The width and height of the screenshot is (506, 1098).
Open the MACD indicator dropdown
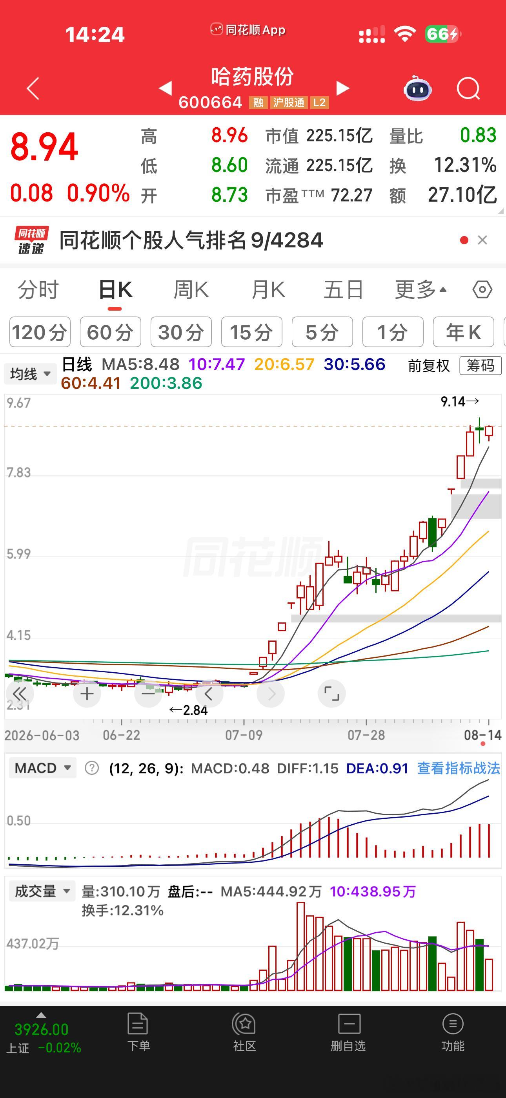(x=42, y=768)
